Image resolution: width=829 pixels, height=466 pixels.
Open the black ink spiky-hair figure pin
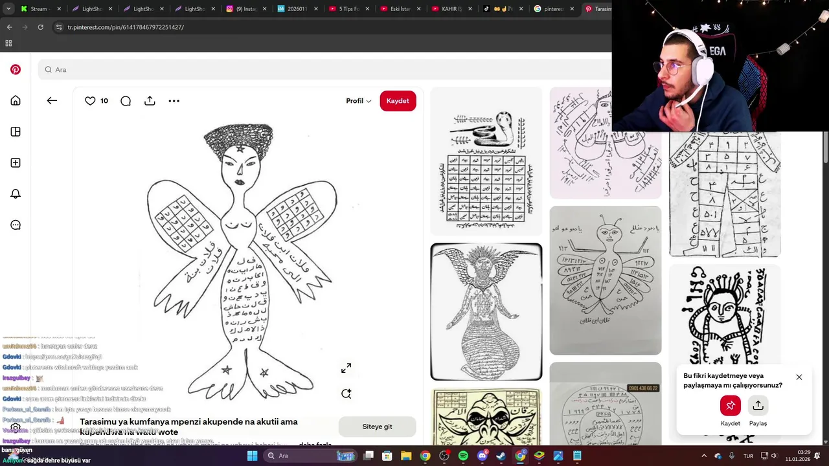tap(725, 314)
